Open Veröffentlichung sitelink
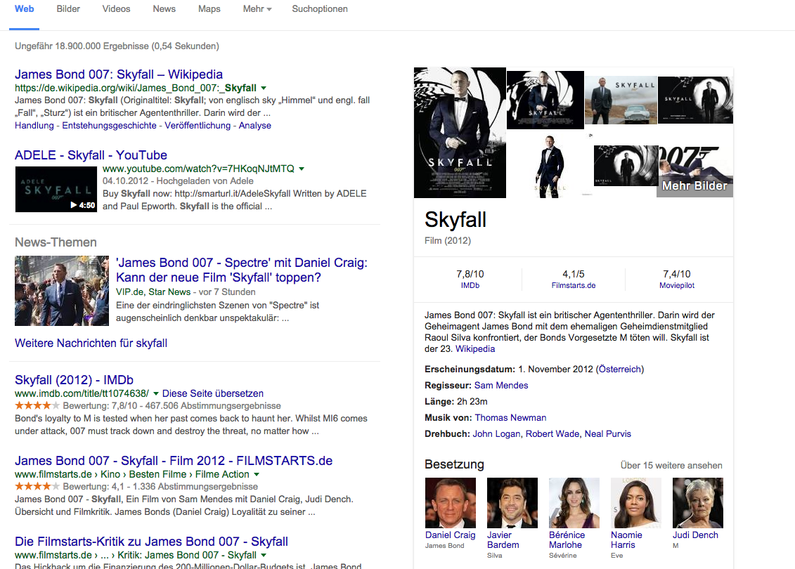This screenshot has width=795, height=569. click(198, 126)
